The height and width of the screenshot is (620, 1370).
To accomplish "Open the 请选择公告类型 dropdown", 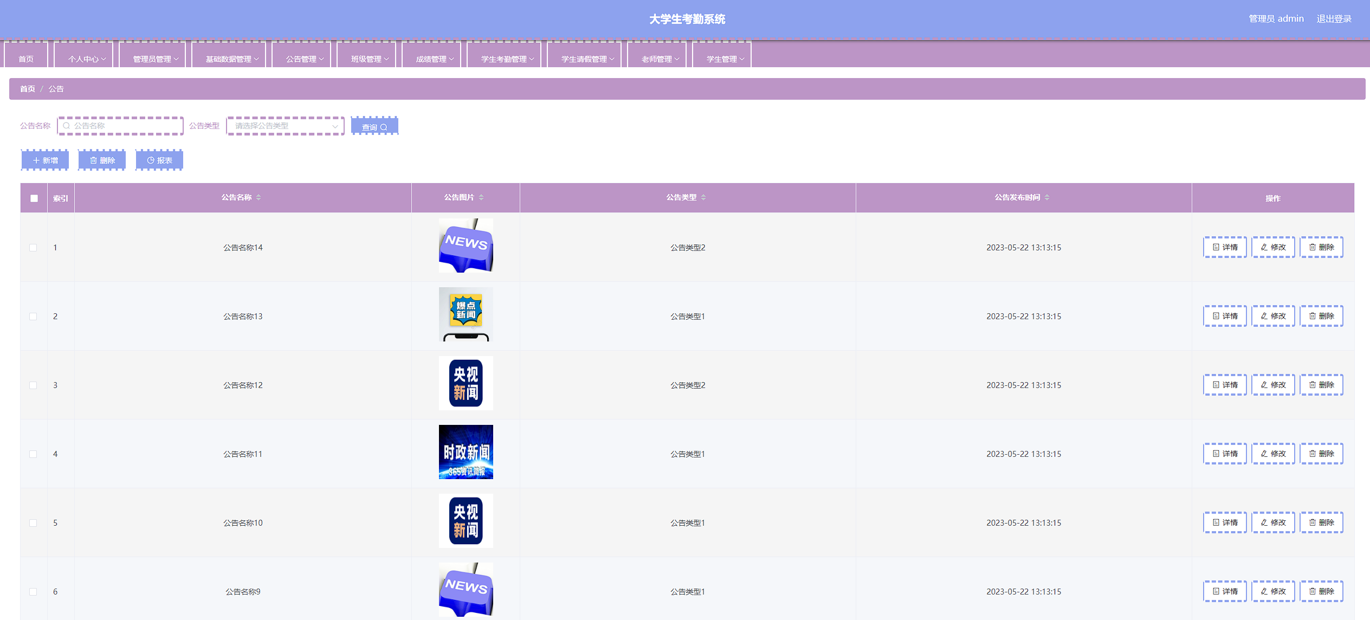I will click(x=285, y=126).
